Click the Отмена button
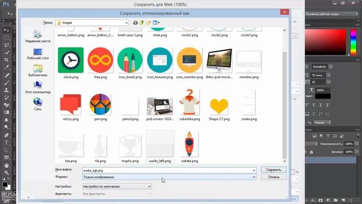The image size is (362, 204). [x=274, y=177]
